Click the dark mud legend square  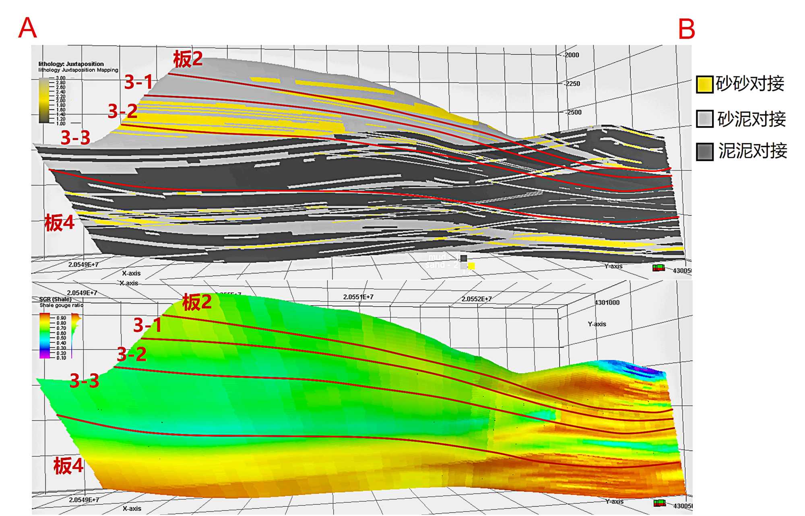[x=464, y=258]
